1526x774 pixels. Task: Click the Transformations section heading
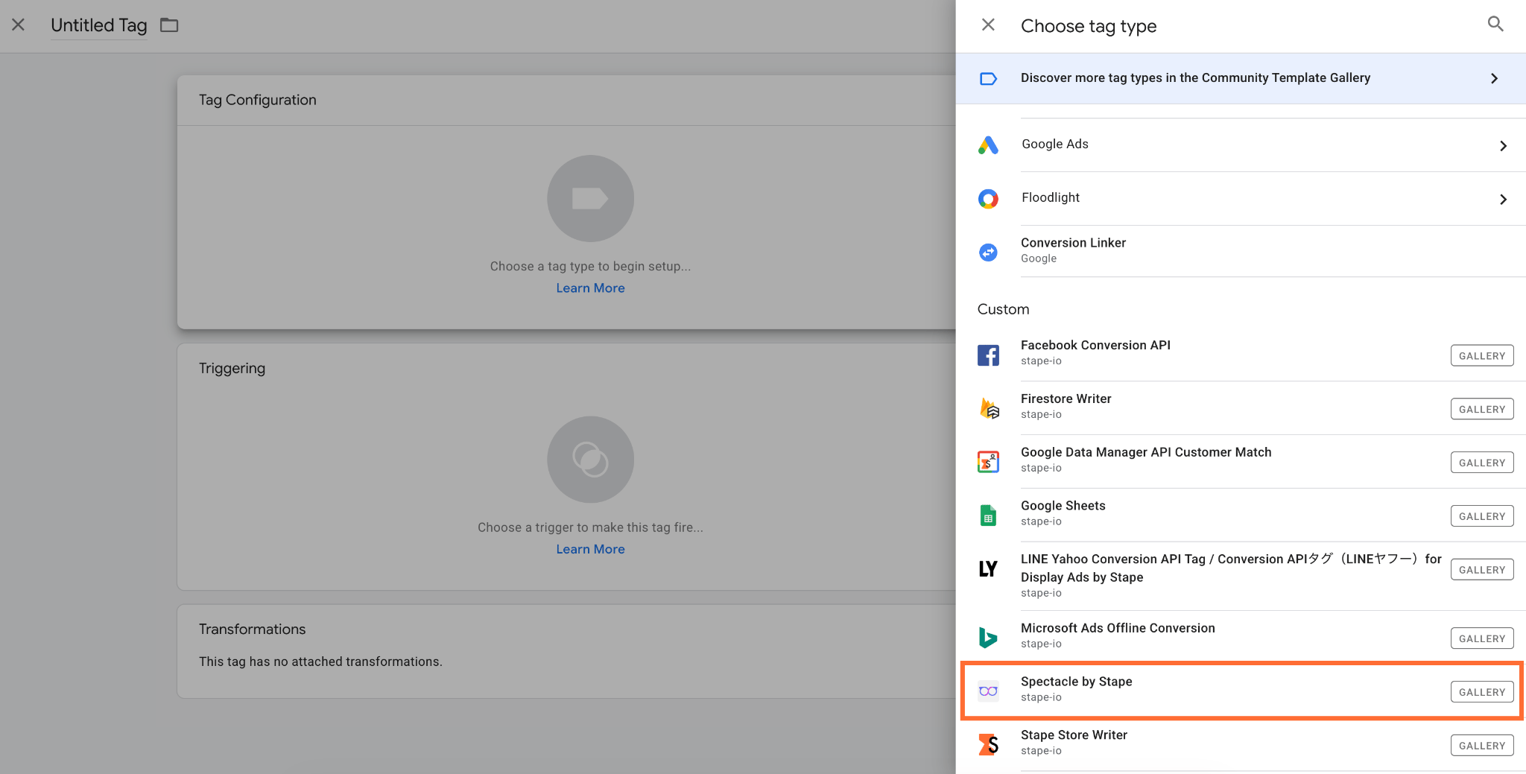pos(252,629)
